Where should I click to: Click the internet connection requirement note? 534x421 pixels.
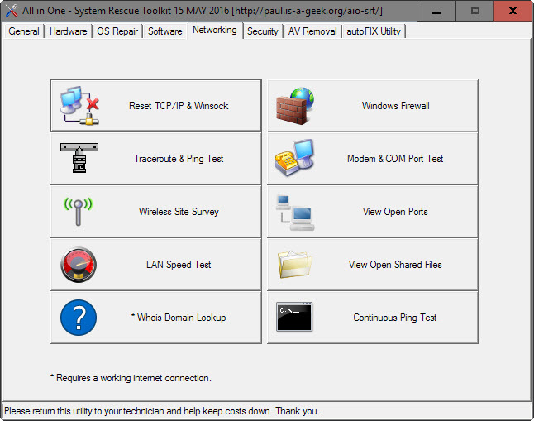click(x=131, y=378)
